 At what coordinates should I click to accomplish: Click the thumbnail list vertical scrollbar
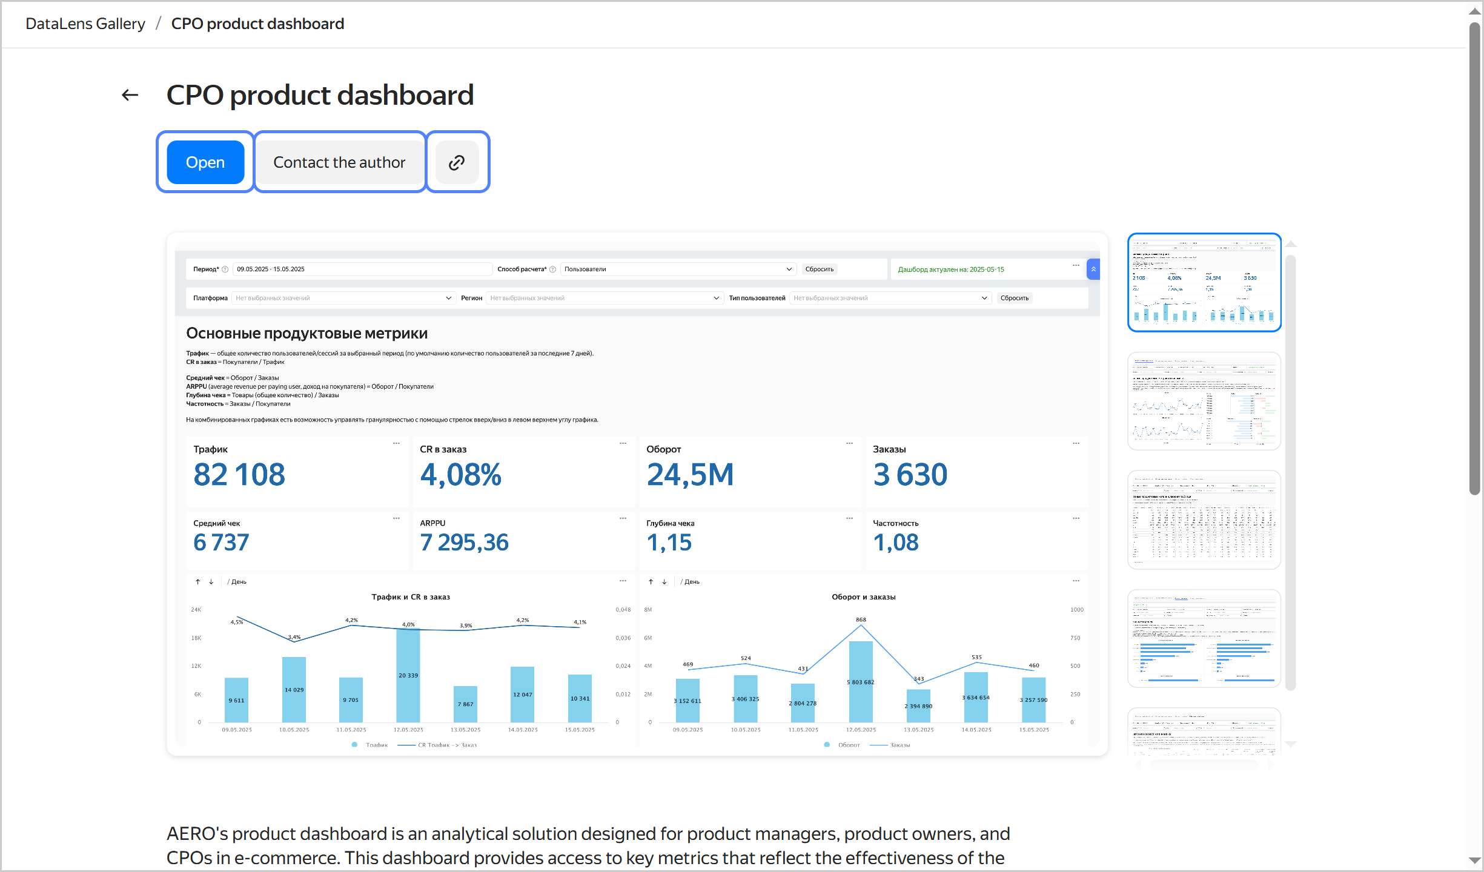pos(1291,472)
